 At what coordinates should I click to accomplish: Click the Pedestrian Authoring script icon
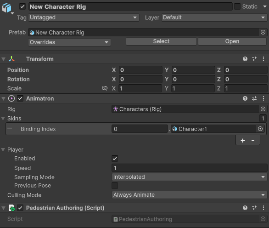11,208
